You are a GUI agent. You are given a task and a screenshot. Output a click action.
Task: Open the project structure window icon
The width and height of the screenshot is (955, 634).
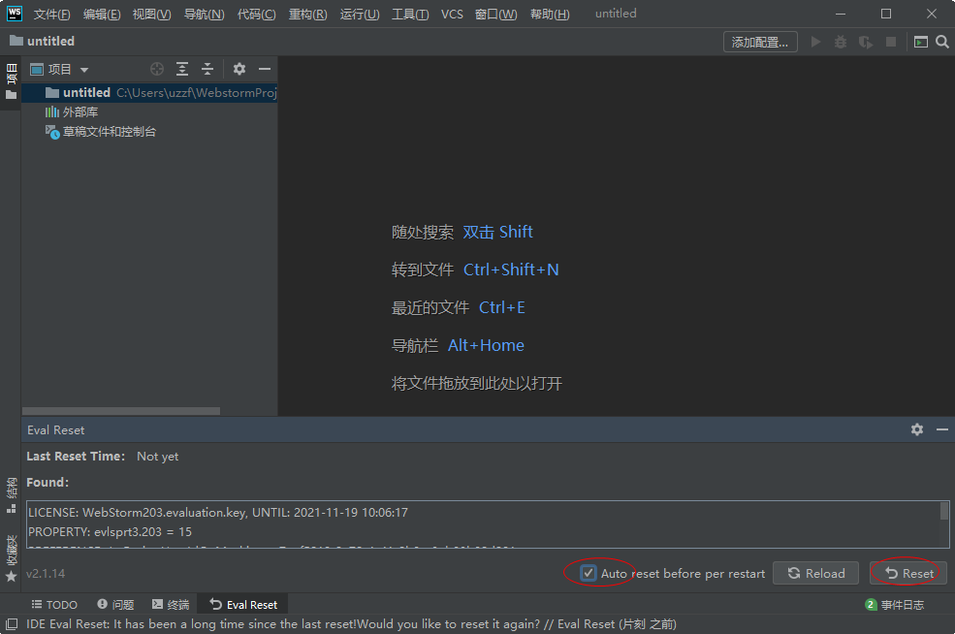coord(921,42)
